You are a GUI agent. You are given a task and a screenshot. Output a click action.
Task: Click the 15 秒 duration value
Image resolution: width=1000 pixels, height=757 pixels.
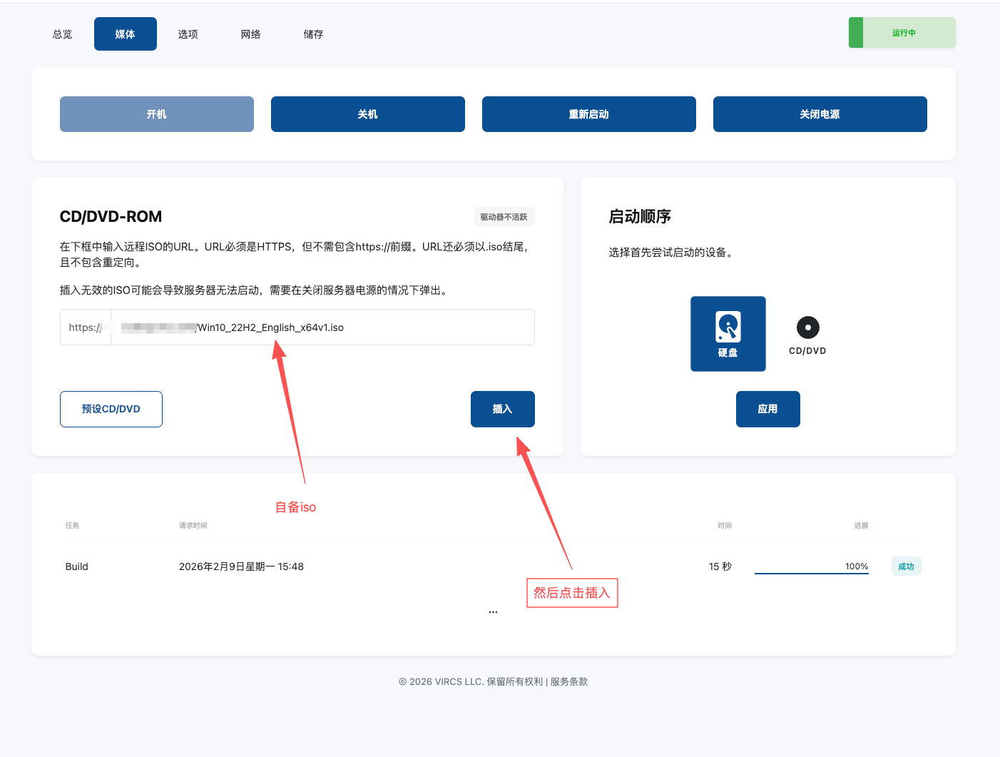tap(720, 567)
